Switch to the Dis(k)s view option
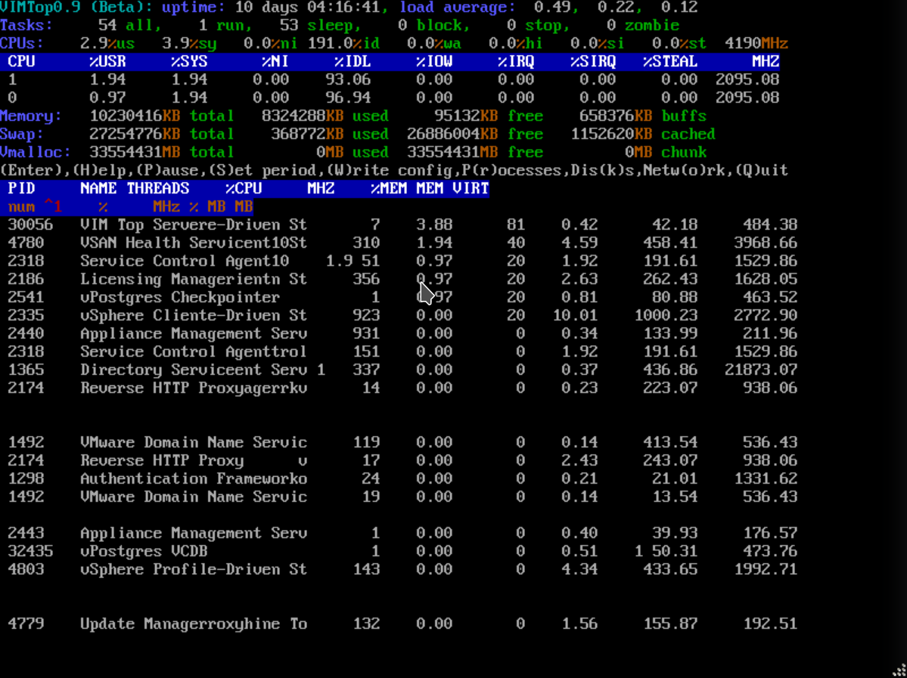Viewport: 907px width, 678px height. [605, 171]
